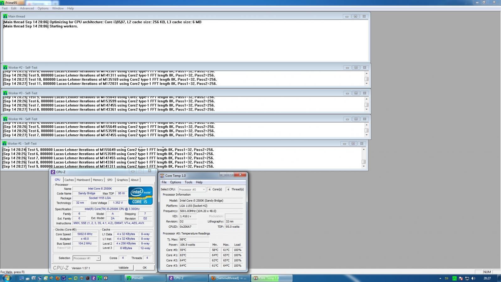Click the Worker #1 scrollbar up arrow
Image resolution: width=501 pixels, height=282 pixels.
click(x=364, y=149)
